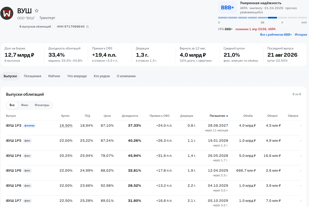Sort by the Дюрация column header

point(187,116)
